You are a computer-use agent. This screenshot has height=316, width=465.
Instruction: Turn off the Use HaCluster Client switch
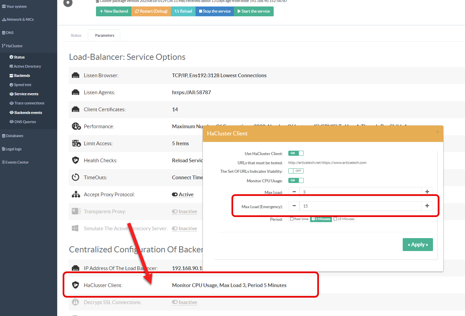point(295,153)
